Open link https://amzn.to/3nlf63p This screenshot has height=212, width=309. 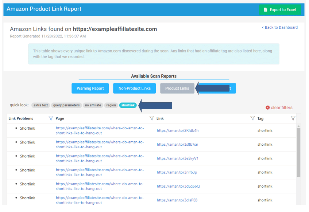177,172
